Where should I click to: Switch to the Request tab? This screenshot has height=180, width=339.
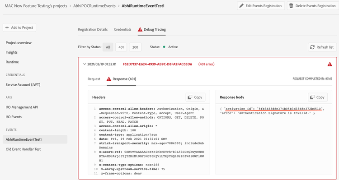click(x=94, y=79)
